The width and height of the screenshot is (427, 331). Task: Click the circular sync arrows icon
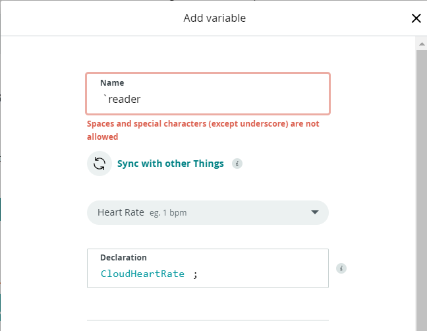[x=100, y=164]
